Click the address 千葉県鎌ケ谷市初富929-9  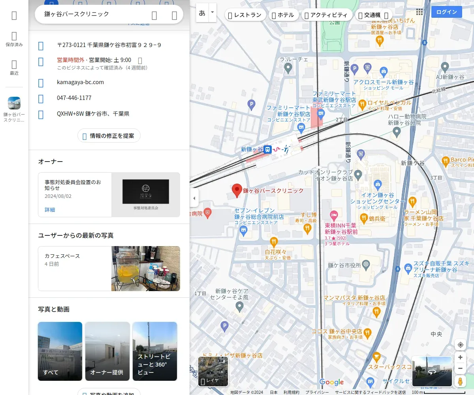(x=109, y=45)
